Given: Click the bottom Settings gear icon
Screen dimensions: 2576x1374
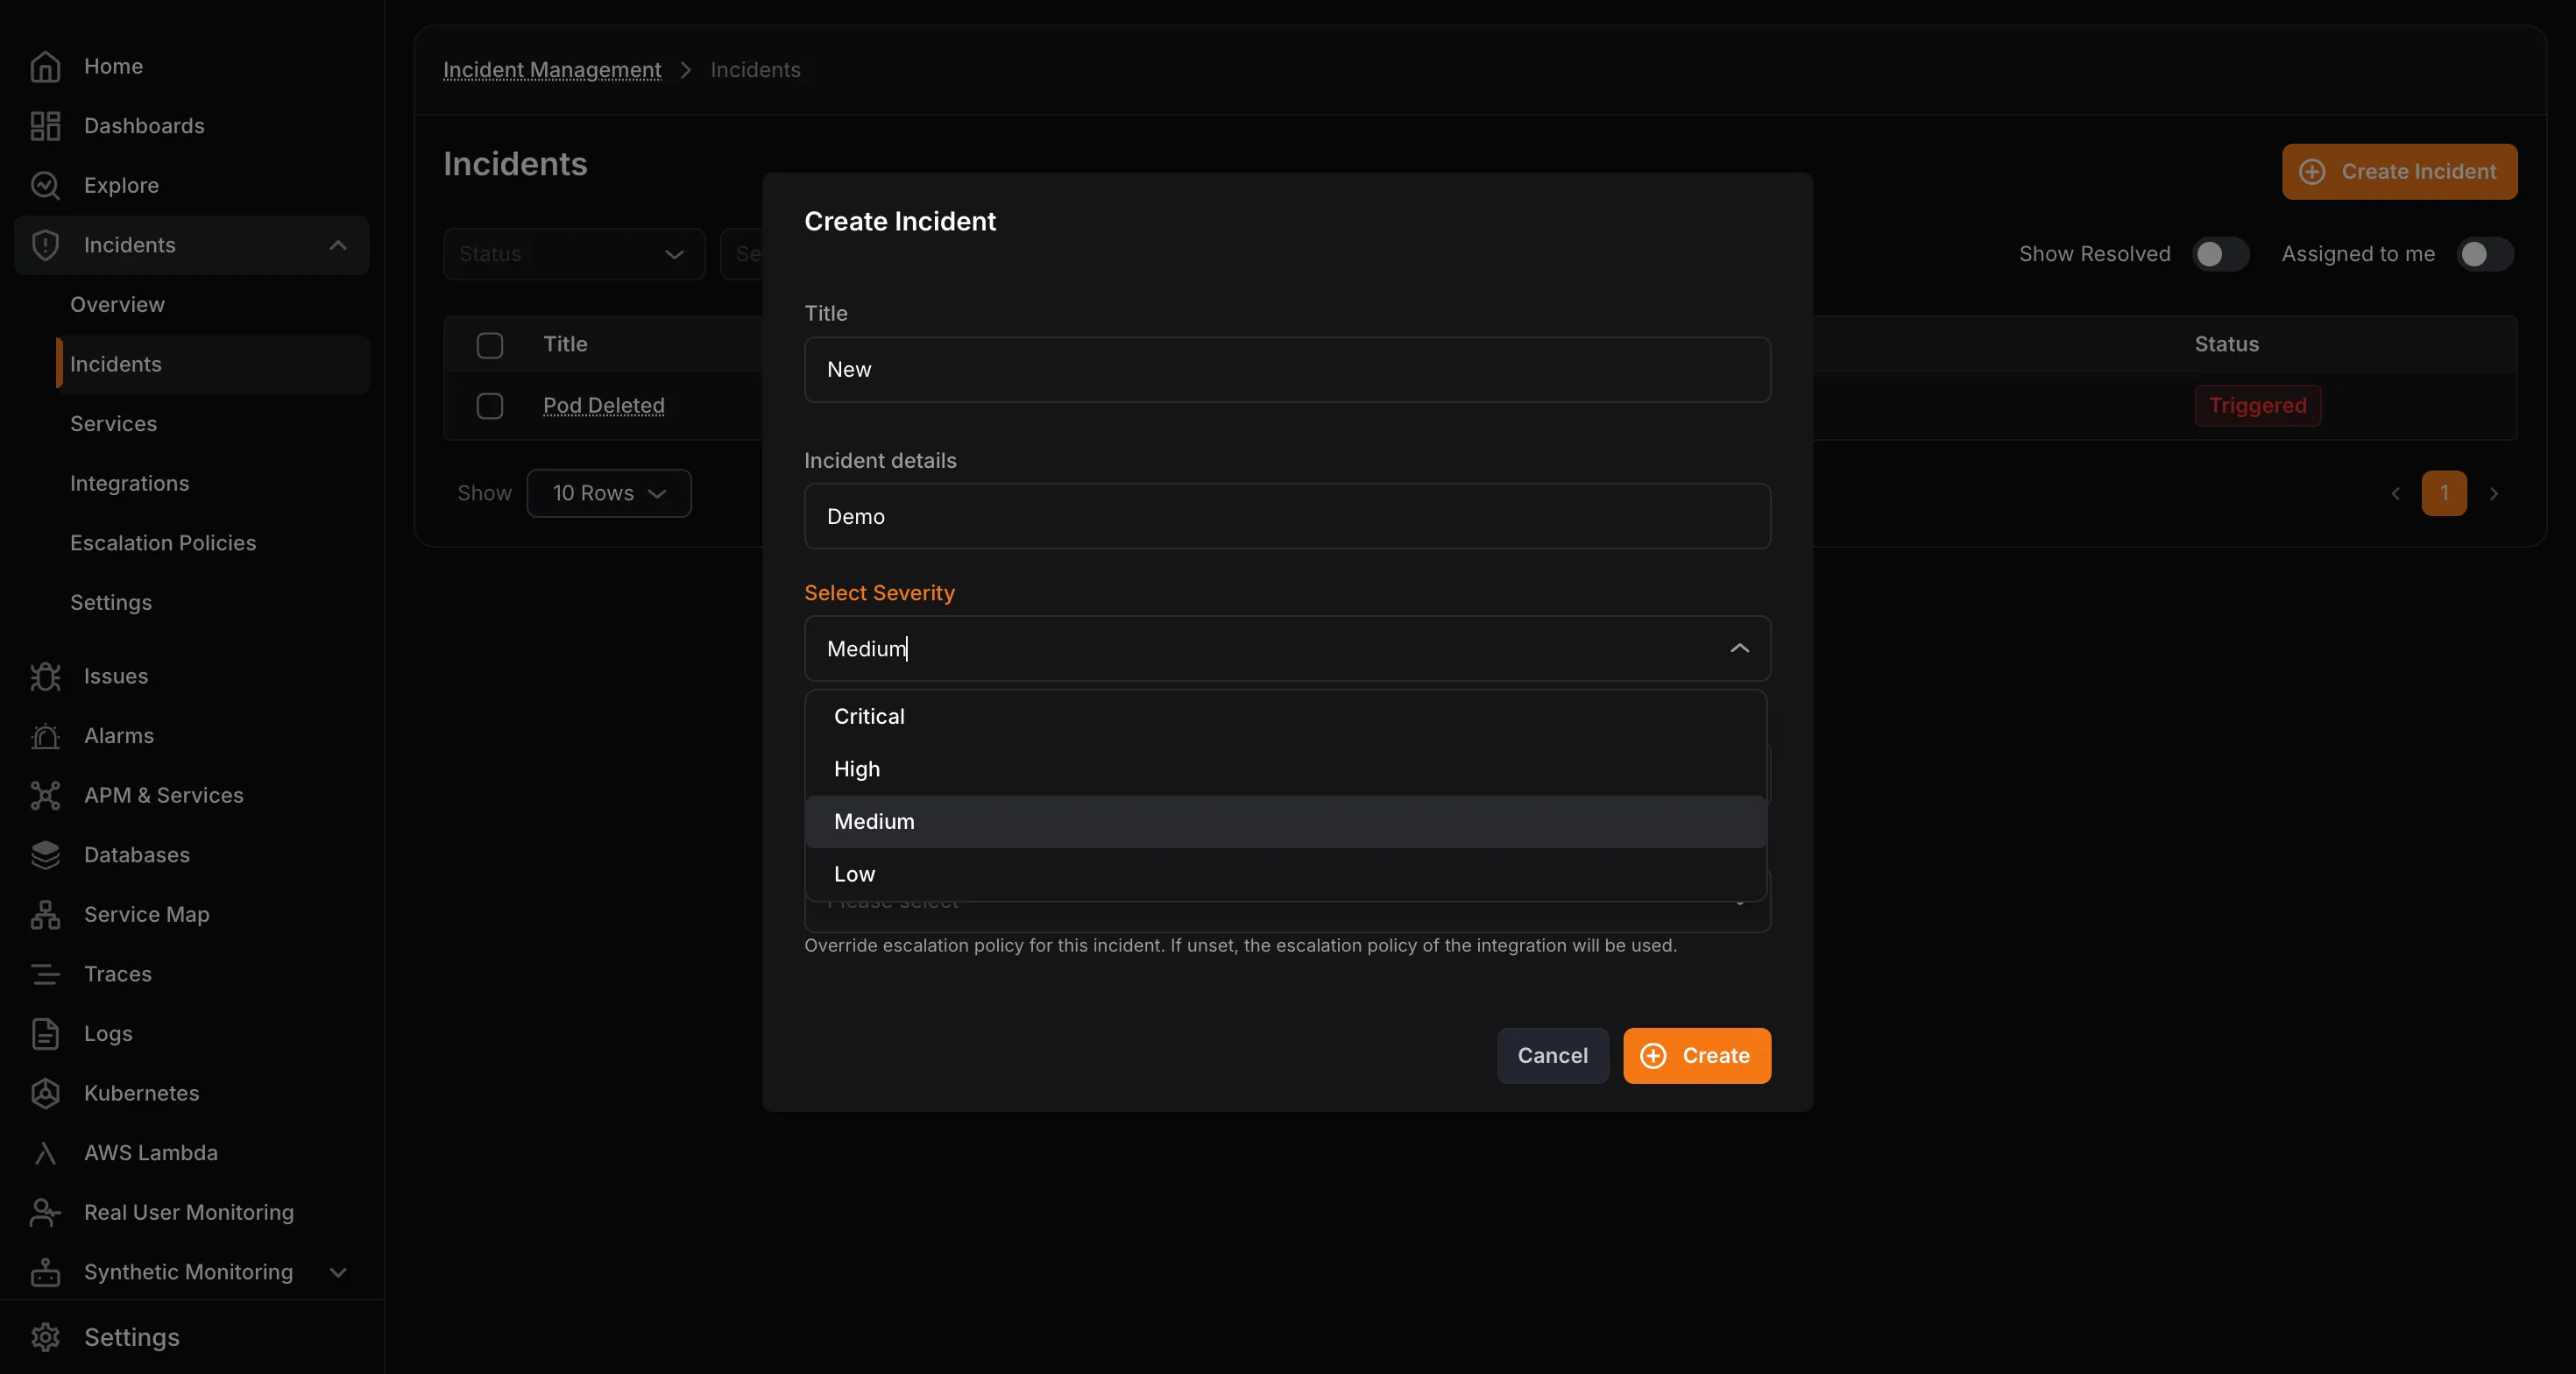Looking at the screenshot, I should click(x=45, y=1337).
